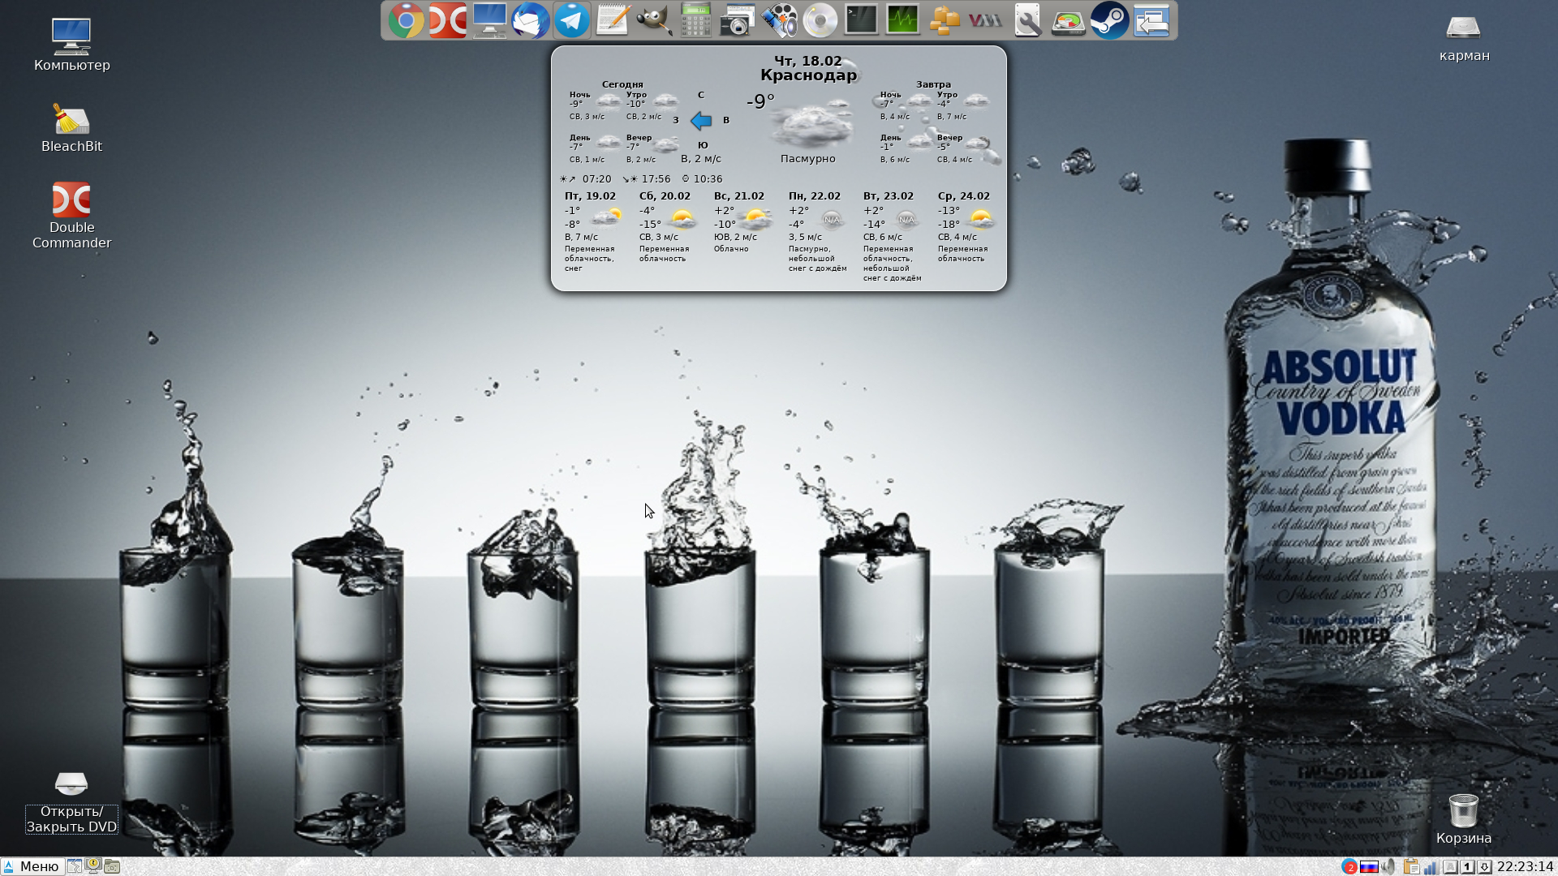Viewport: 1558px width, 876px height.
Task: Launch Google Chrome from the dock
Action: point(406,20)
